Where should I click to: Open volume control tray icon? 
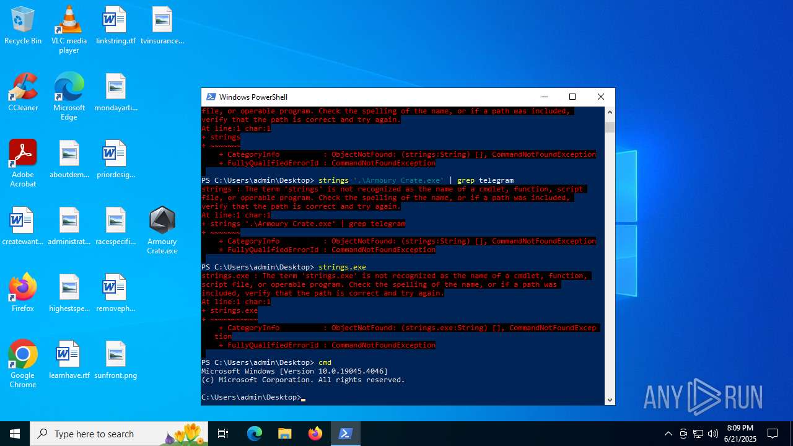713,434
